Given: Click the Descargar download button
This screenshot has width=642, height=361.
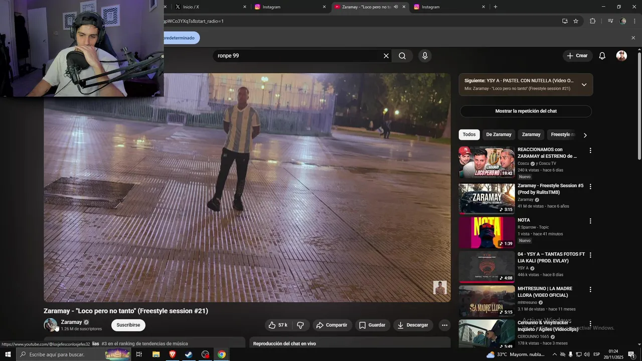Looking at the screenshot, I should click(413, 325).
